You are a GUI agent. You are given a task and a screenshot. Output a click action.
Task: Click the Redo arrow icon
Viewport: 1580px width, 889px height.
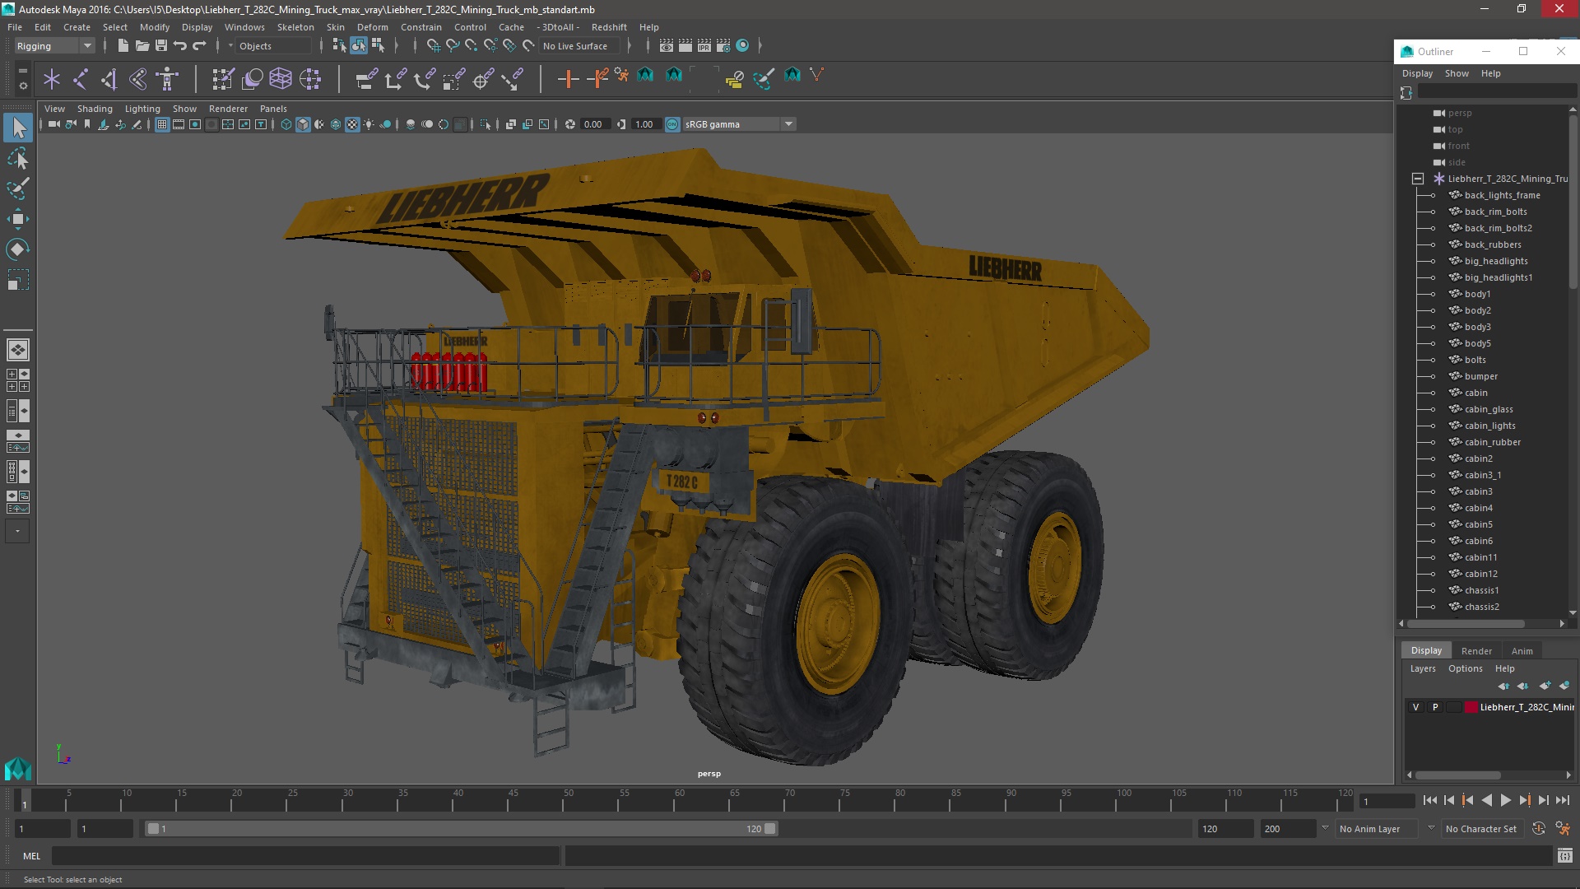tap(199, 46)
